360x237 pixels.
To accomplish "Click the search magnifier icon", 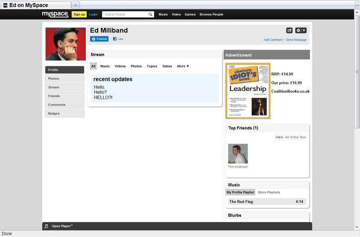I will (x=150, y=14).
